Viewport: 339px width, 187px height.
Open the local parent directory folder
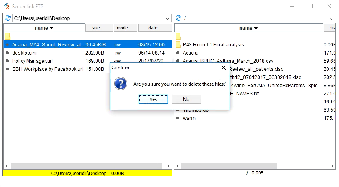[x=7, y=37]
